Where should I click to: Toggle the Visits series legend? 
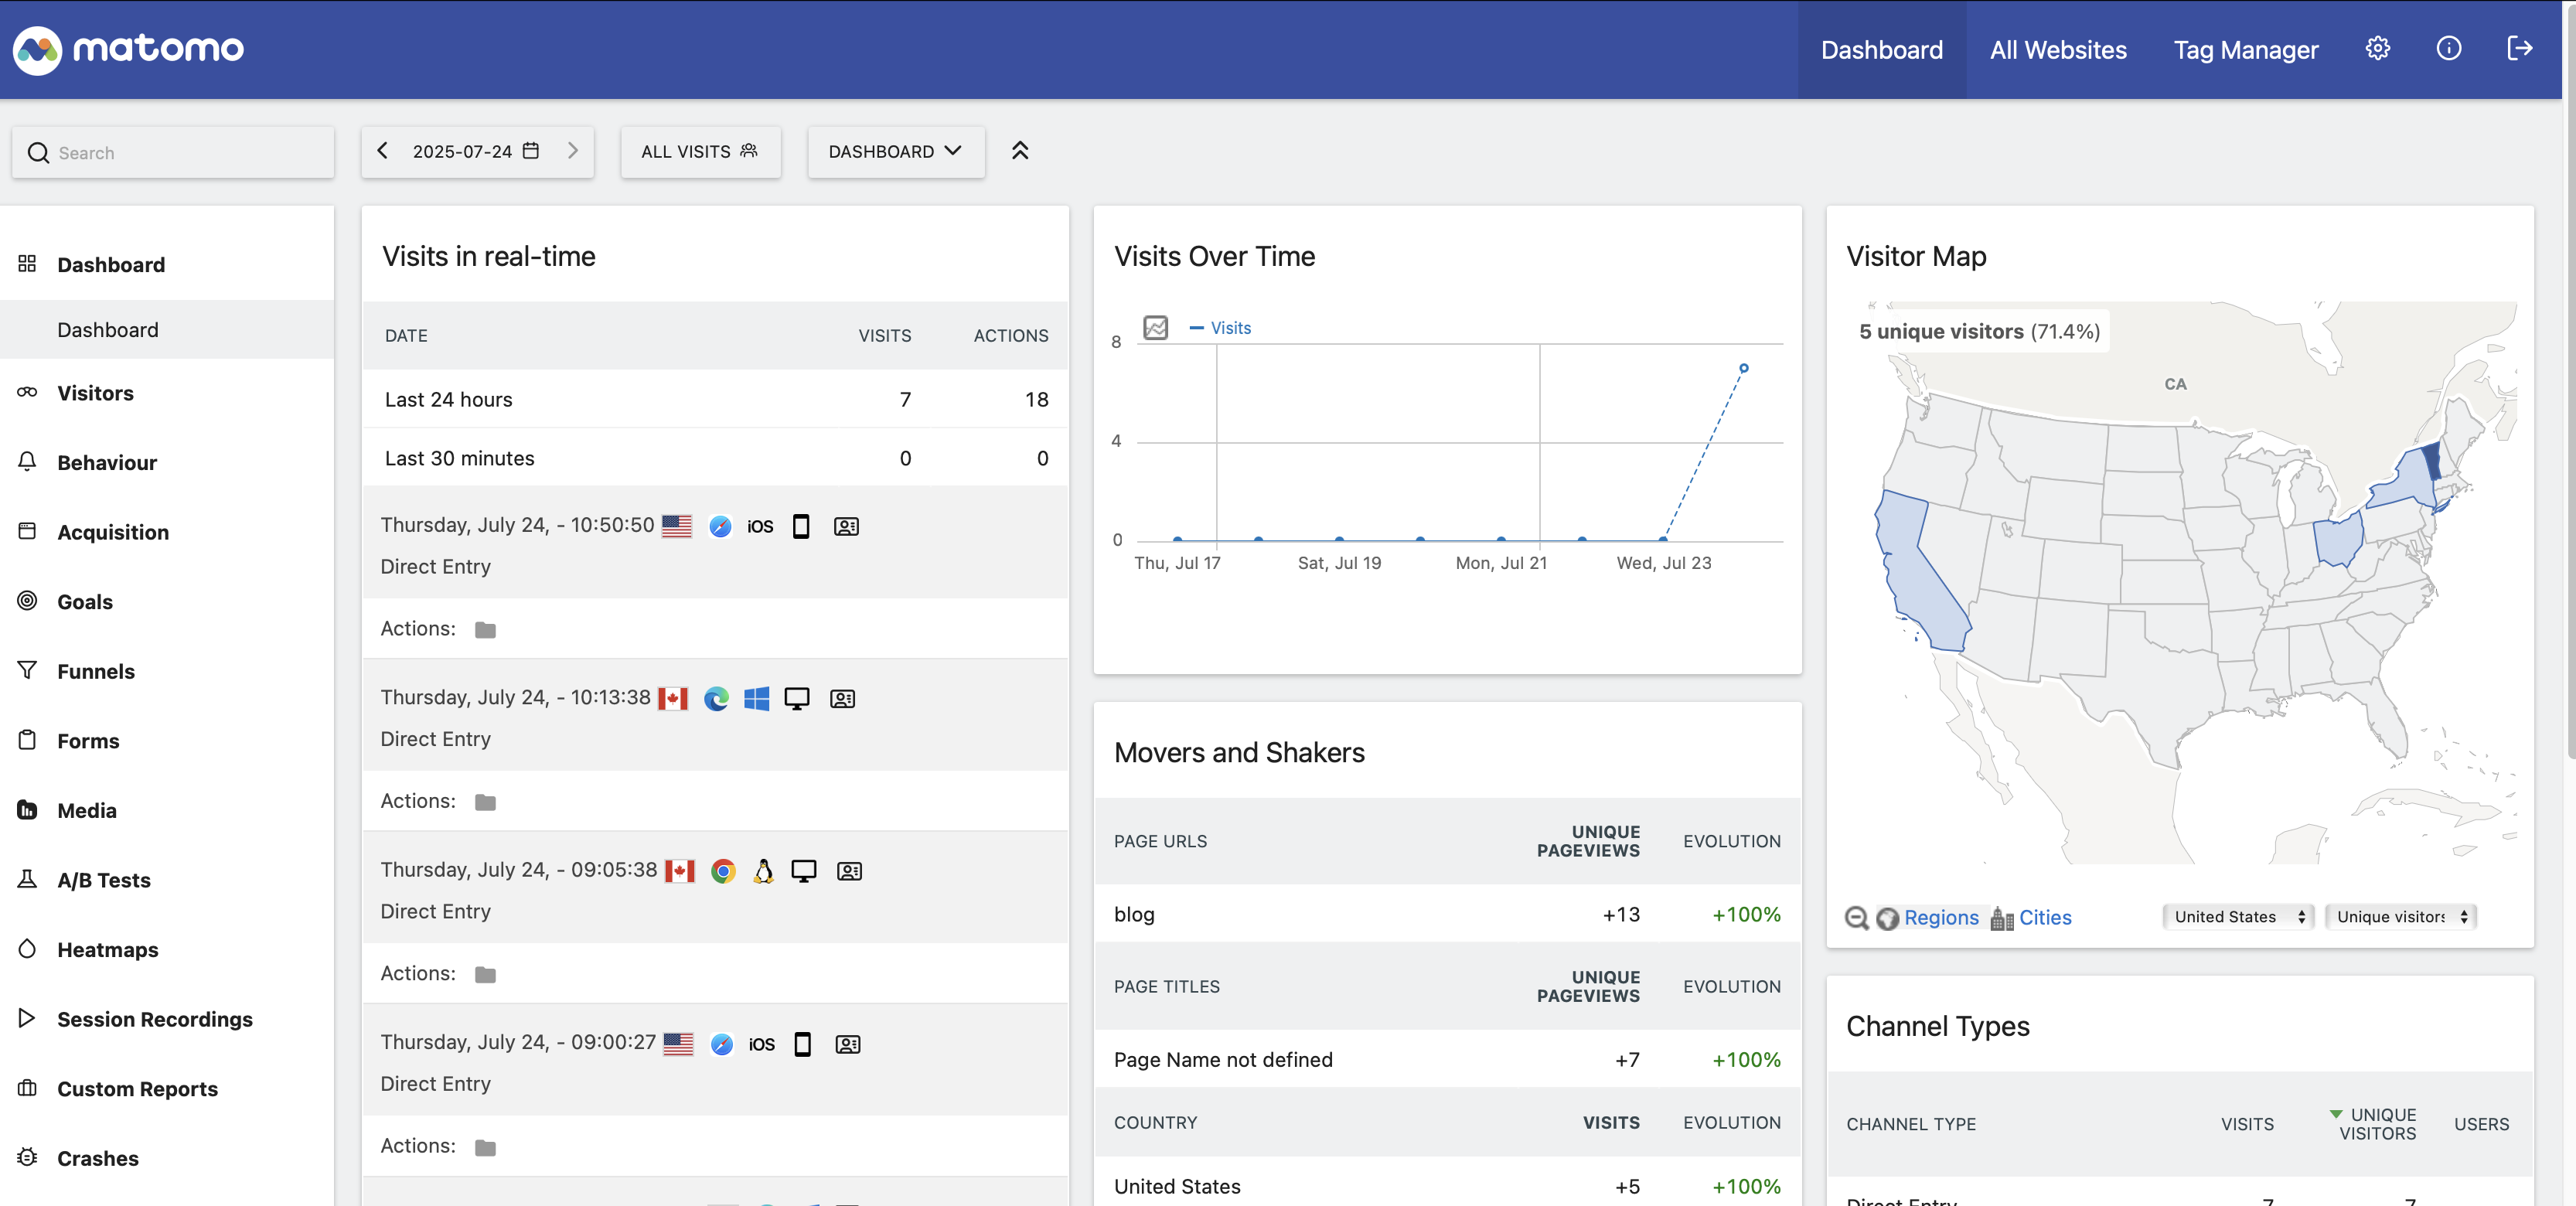[x=1220, y=328]
